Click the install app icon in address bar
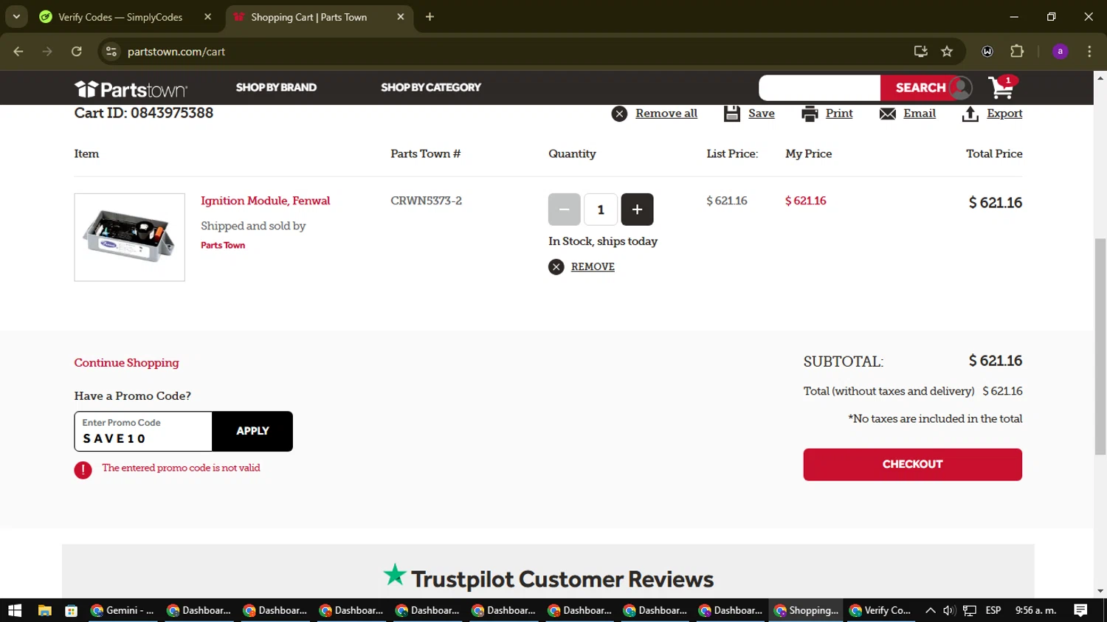The width and height of the screenshot is (1107, 622). point(920,52)
